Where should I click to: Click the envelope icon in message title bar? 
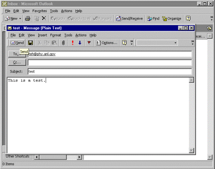click(10, 28)
